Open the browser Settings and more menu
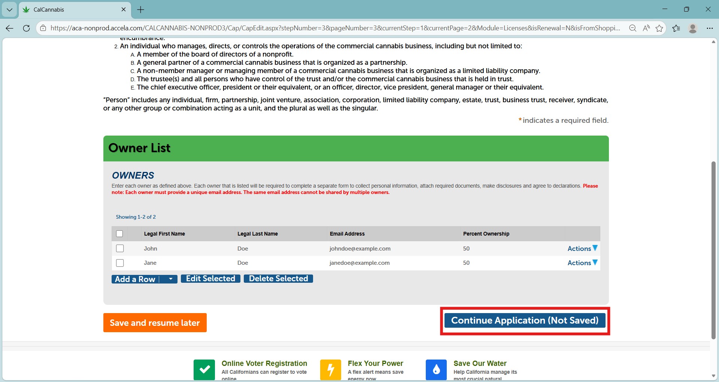This screenshot has height=382, width=719. (710, 28)
